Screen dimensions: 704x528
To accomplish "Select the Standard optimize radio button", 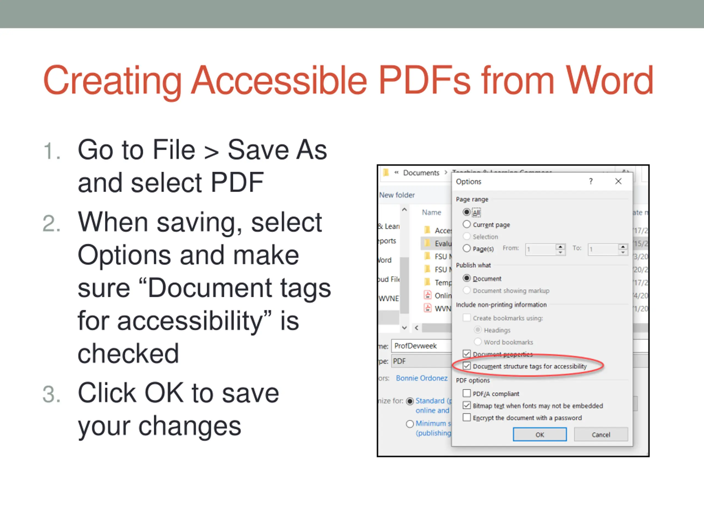I will coord(410,401).
